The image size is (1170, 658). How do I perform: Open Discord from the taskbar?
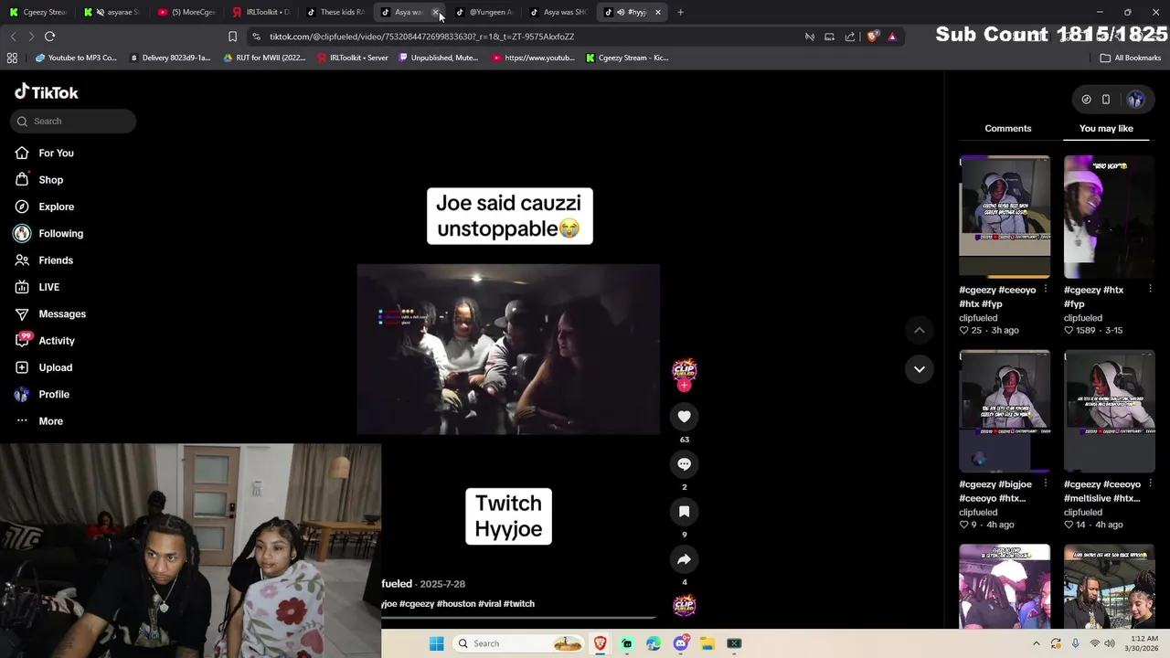[x=680, y=643]
